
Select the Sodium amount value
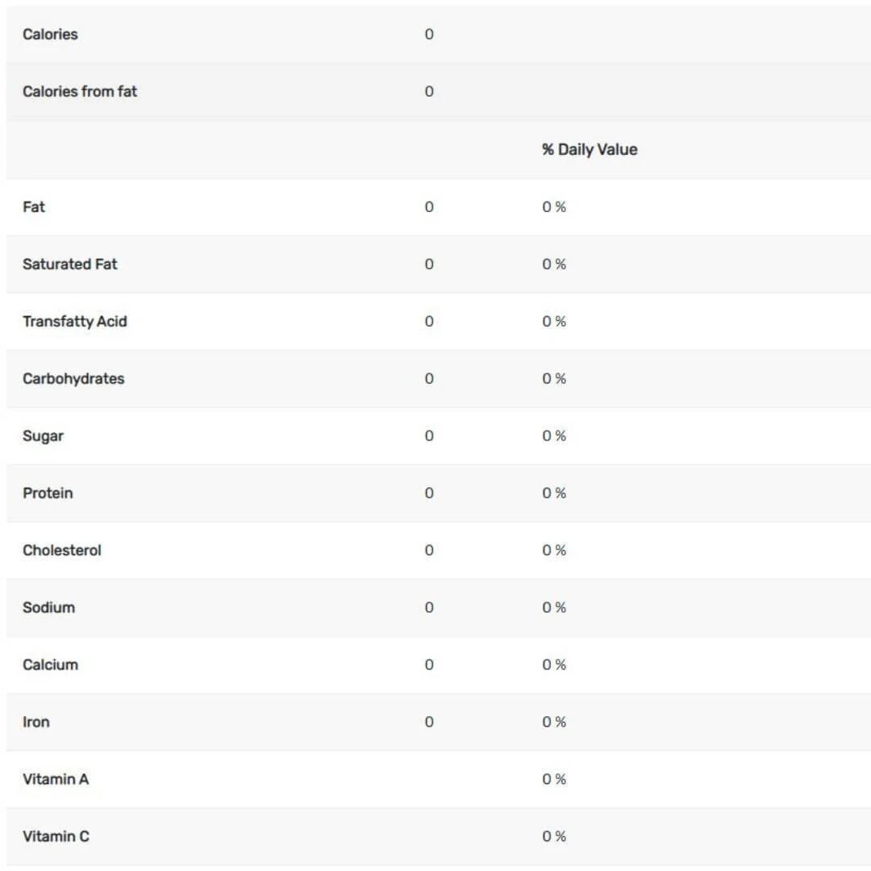[429, 608]
